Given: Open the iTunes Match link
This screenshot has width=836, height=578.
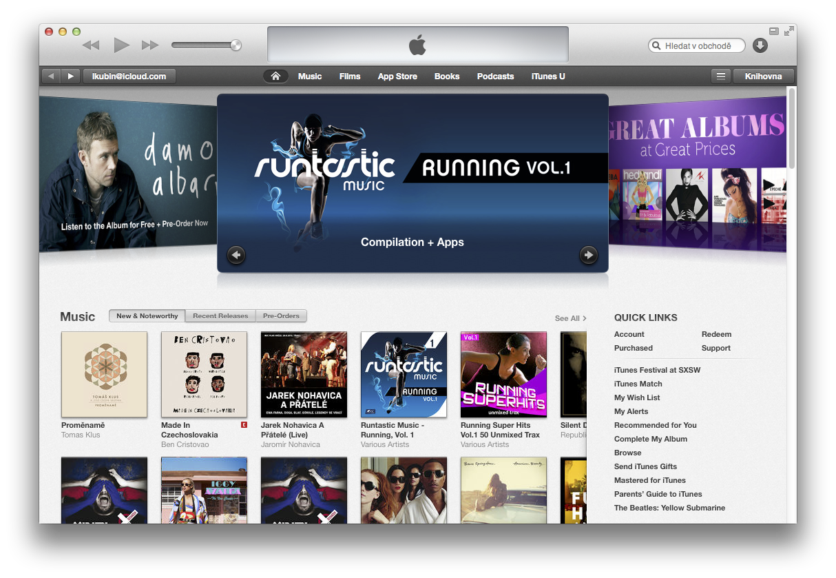Looking at the screenshot, I should (638, 384).
